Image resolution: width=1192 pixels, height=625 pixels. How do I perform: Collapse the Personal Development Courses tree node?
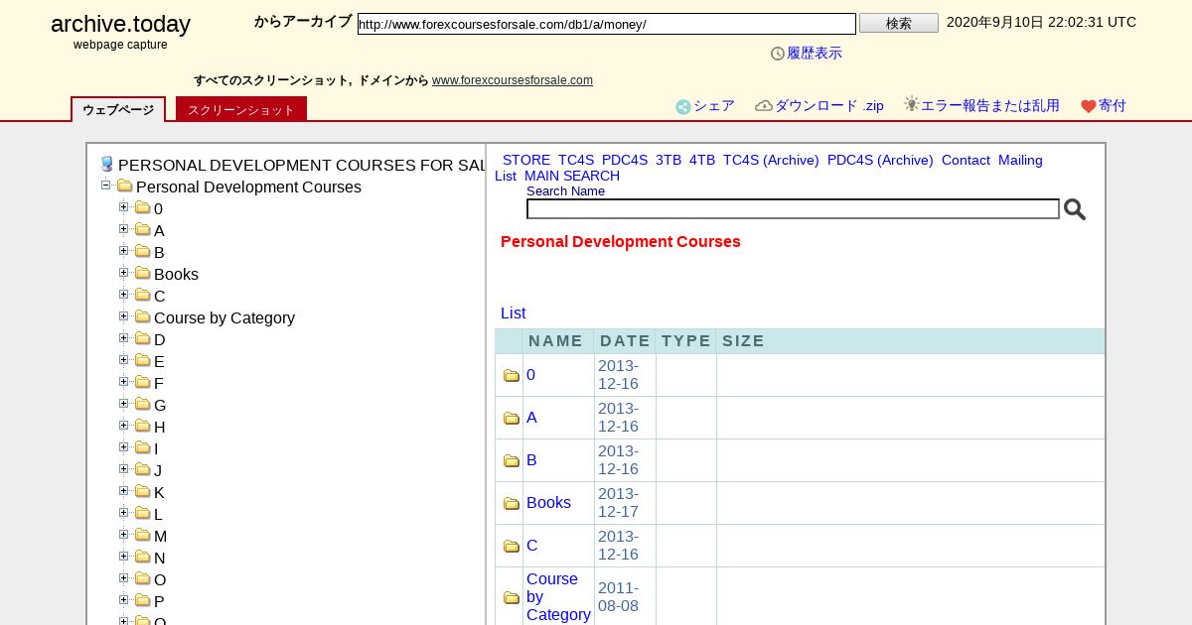(x=106, y=186)
